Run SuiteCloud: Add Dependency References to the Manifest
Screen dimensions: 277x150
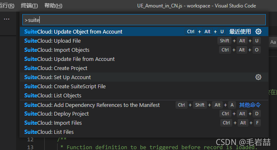144,105
